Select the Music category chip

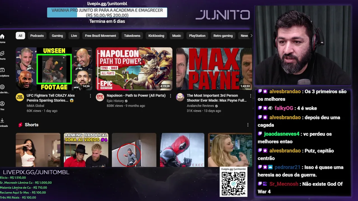click(176, 36)
